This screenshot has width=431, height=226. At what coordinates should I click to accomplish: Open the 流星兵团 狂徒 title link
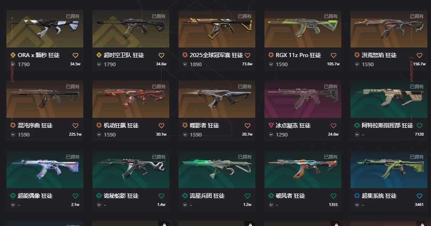[x=207, y=196]
